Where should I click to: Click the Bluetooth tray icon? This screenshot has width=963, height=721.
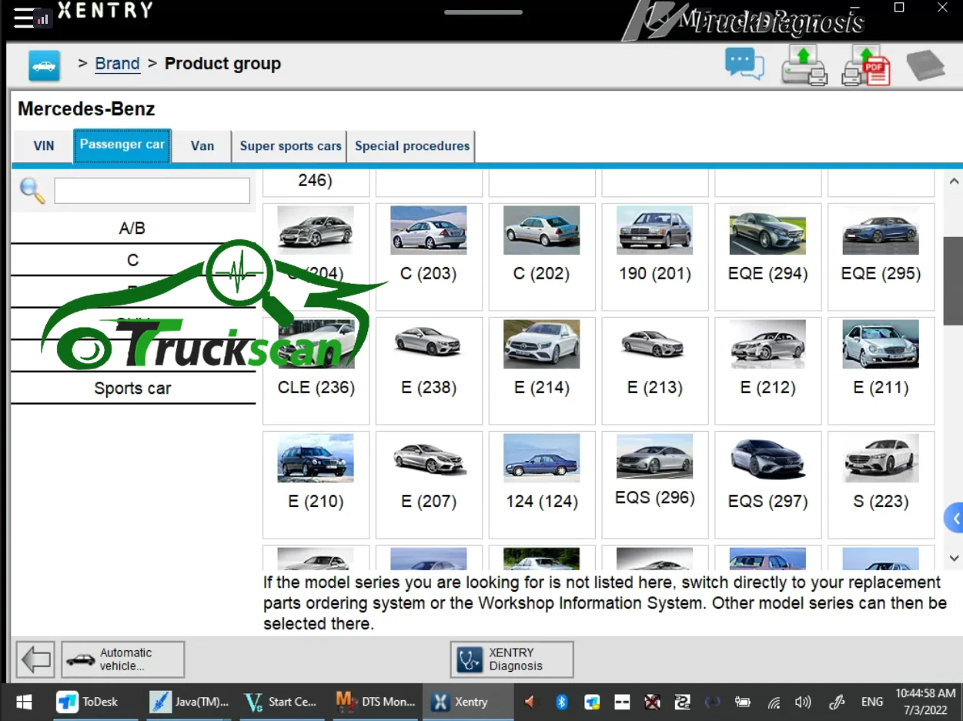pos(562,702)
